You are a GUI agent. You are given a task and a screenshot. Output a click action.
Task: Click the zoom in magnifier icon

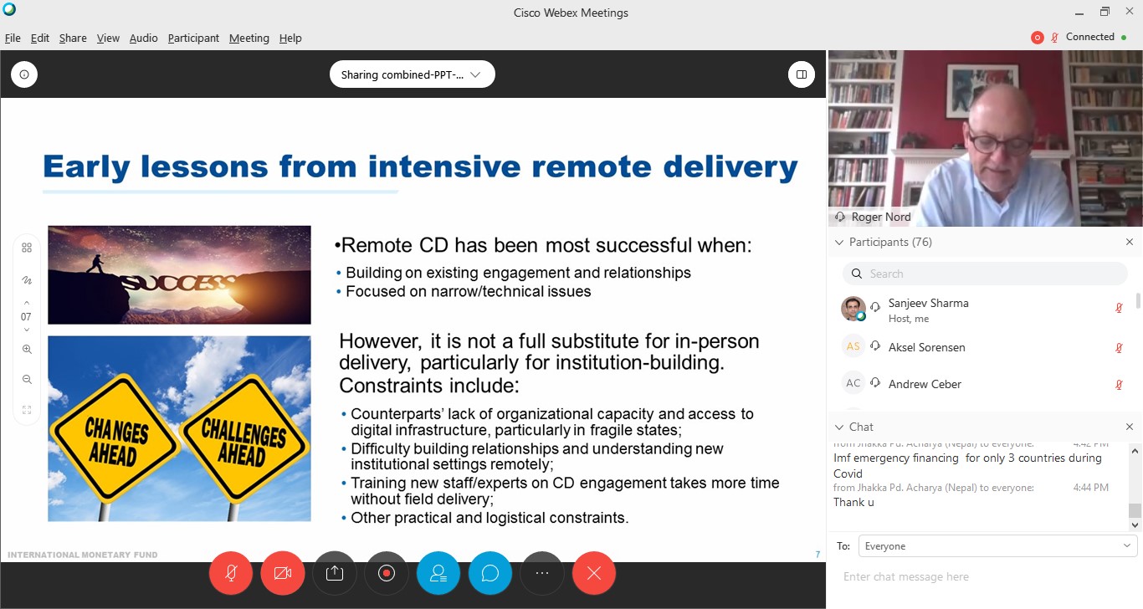pyautogui.click(x=27, y=350)
